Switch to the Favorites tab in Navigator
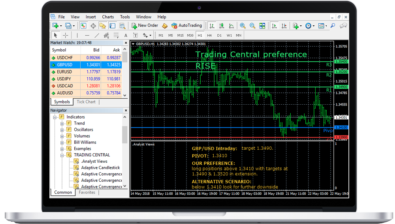The height and width of the screenshot is (224, 395). [x=87, y=192]
